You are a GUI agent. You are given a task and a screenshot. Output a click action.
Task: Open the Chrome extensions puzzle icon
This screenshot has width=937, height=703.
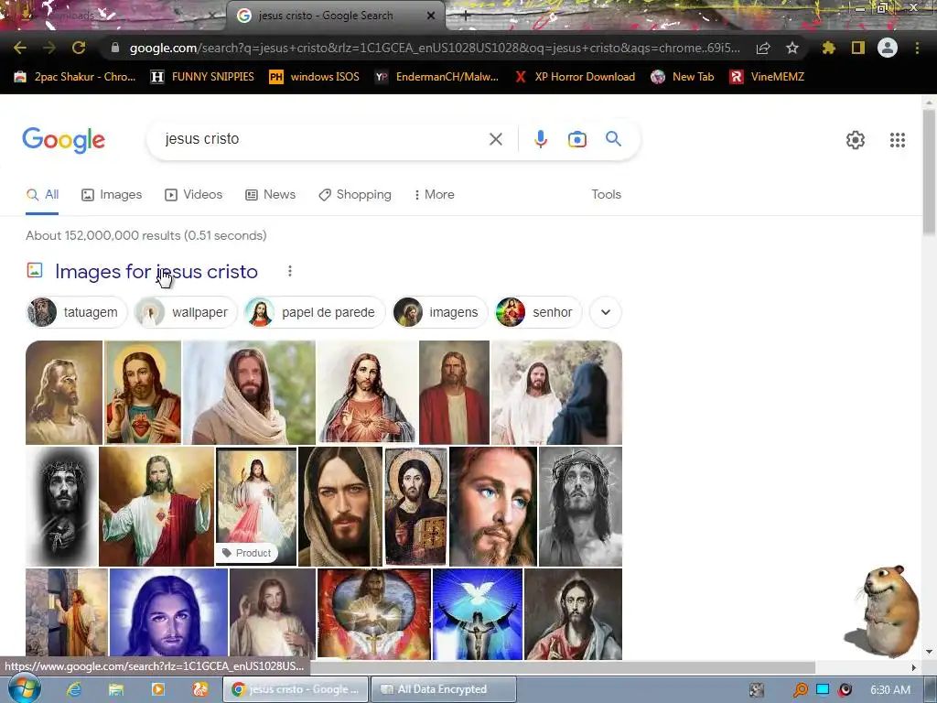click(828, 48)
